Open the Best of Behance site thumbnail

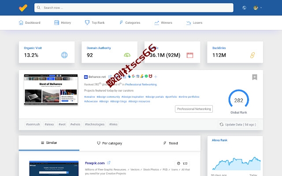point(51,89)
